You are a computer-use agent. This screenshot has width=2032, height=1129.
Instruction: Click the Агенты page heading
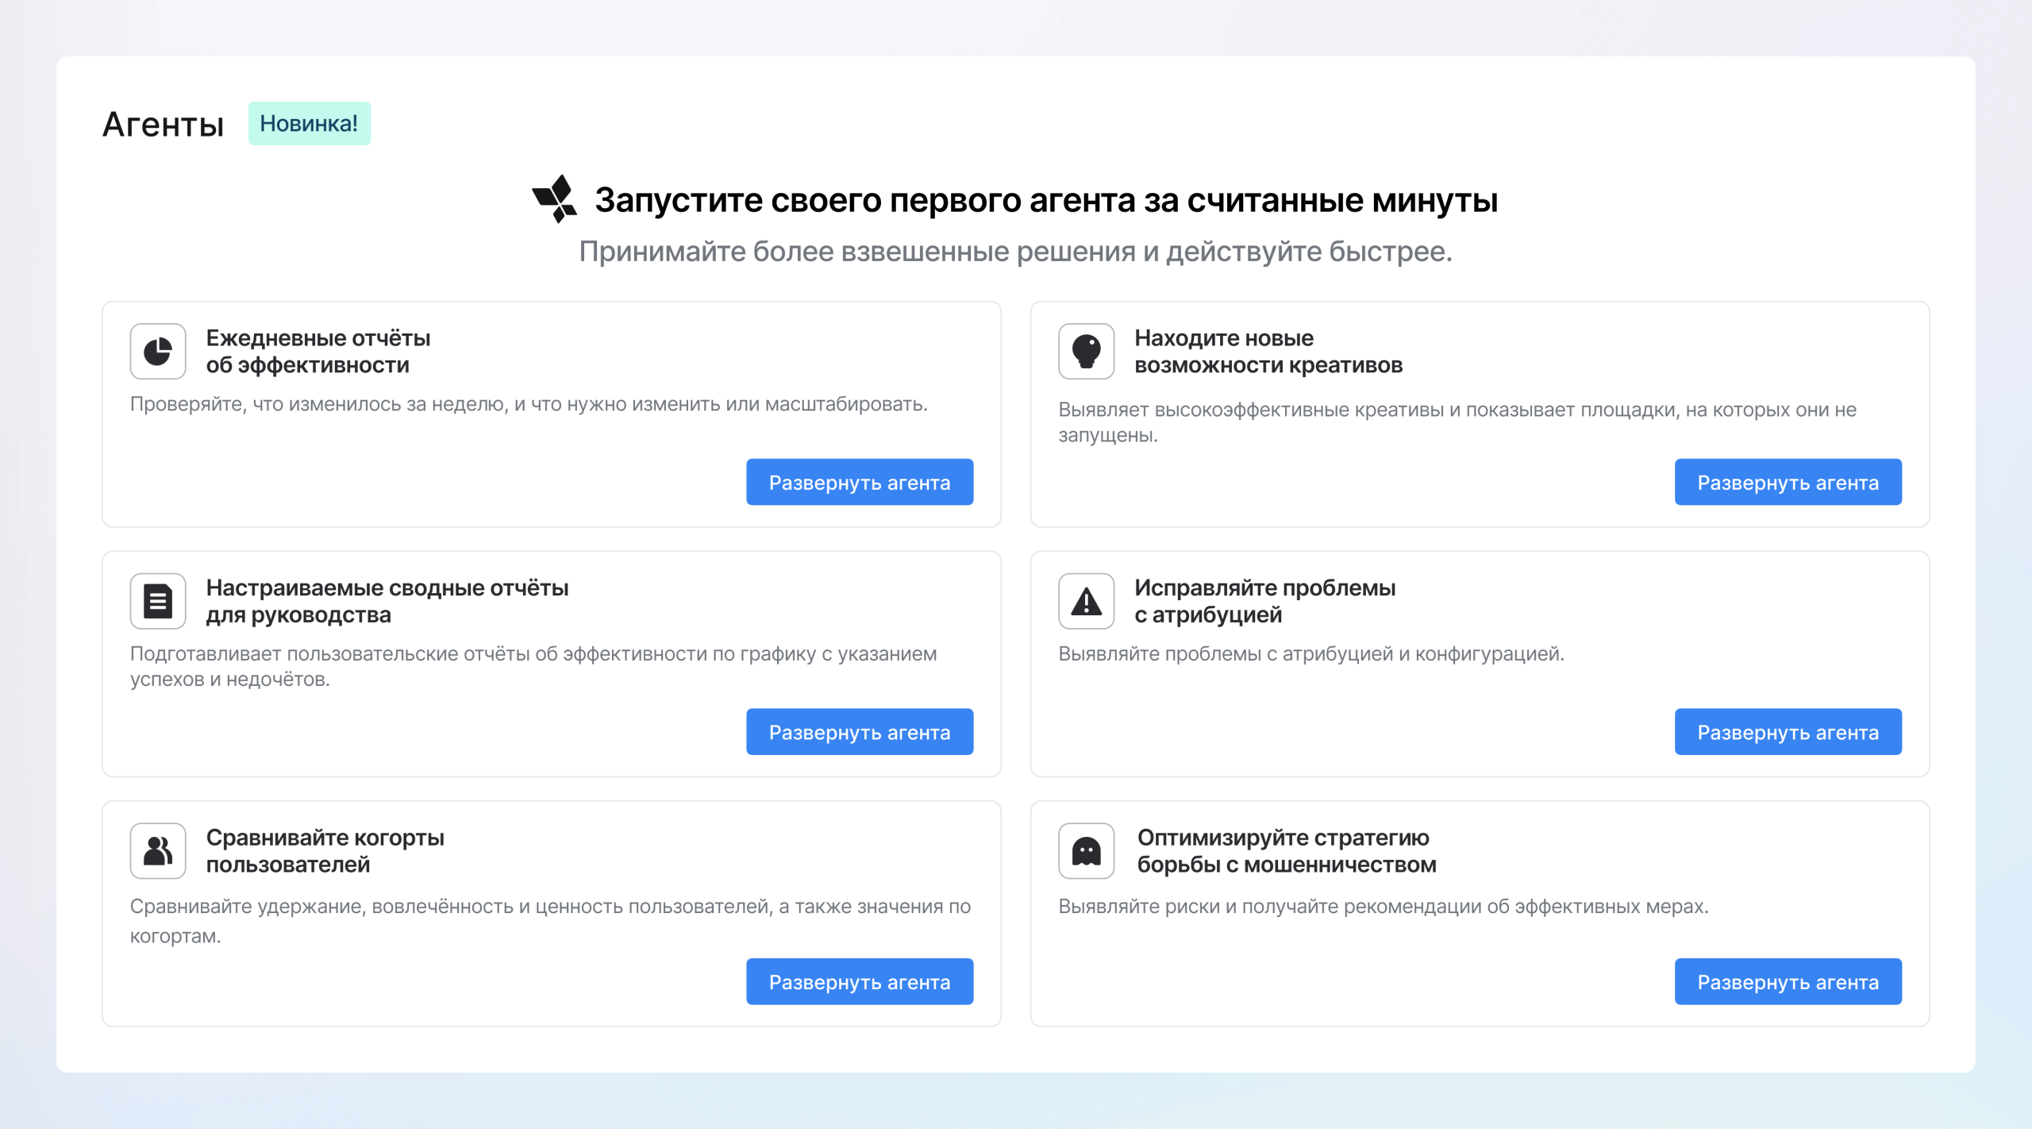click(x=163, y=123)
